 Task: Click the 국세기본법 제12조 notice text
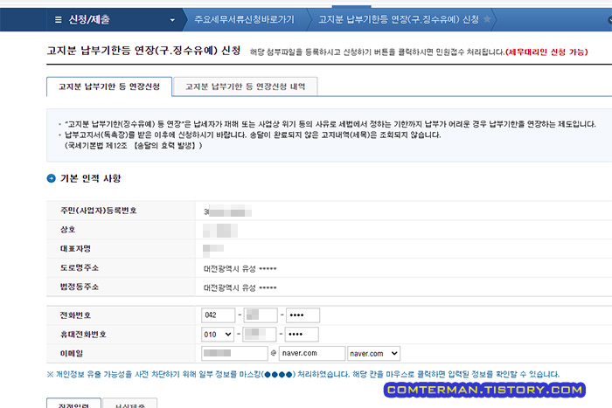[x=134, y=146]
